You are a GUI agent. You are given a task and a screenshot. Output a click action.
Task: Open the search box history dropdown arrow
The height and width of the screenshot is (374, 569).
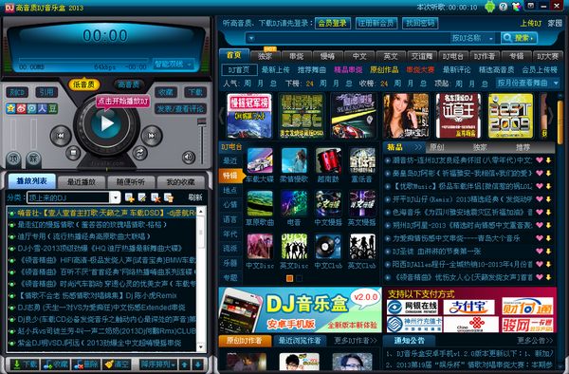(x=251, y=38)
